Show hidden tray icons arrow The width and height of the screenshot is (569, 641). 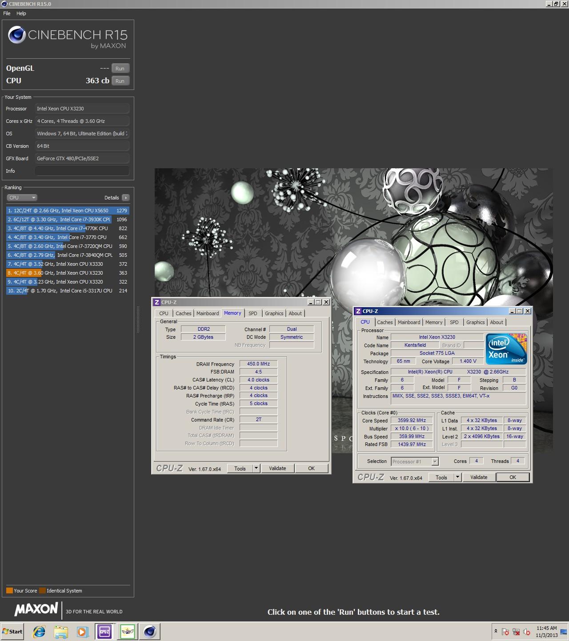pos(496,631)
